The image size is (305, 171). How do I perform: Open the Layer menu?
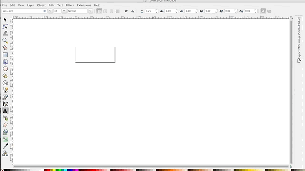point(30,5)
